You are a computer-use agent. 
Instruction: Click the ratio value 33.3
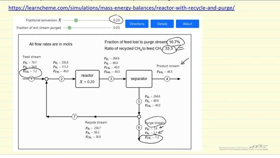(x=169, y=48)
